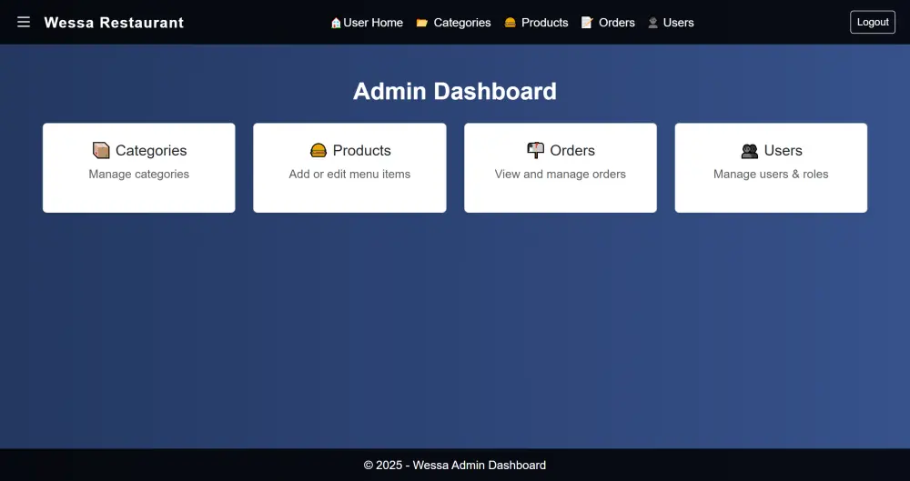Click the 'Add or edit menu items' text
This screenshot has height=481, width=910.
pos(349,174)
